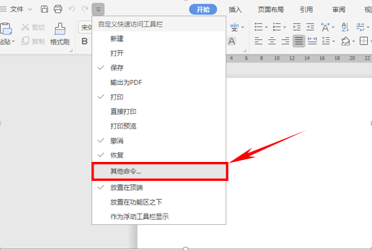The width and height of the screenshot is (372, 250).
Task: Uncheck 撤消 in the toolbar menu
Action: tap(159, 141)
